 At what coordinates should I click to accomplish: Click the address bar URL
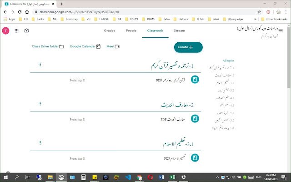[x=79, y=12]
